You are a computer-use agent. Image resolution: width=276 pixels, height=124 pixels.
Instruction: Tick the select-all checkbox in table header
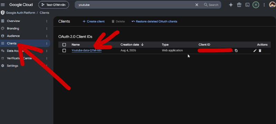point(64,45)
